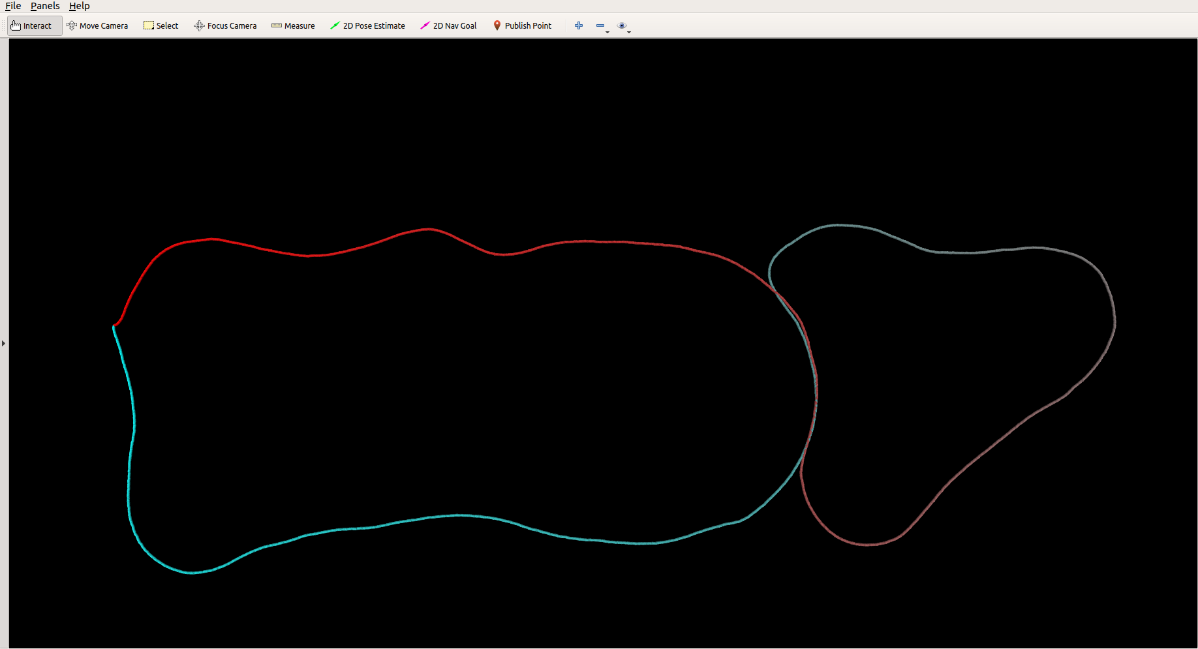
Task: Open the Help menu
Action: (79, 6)
